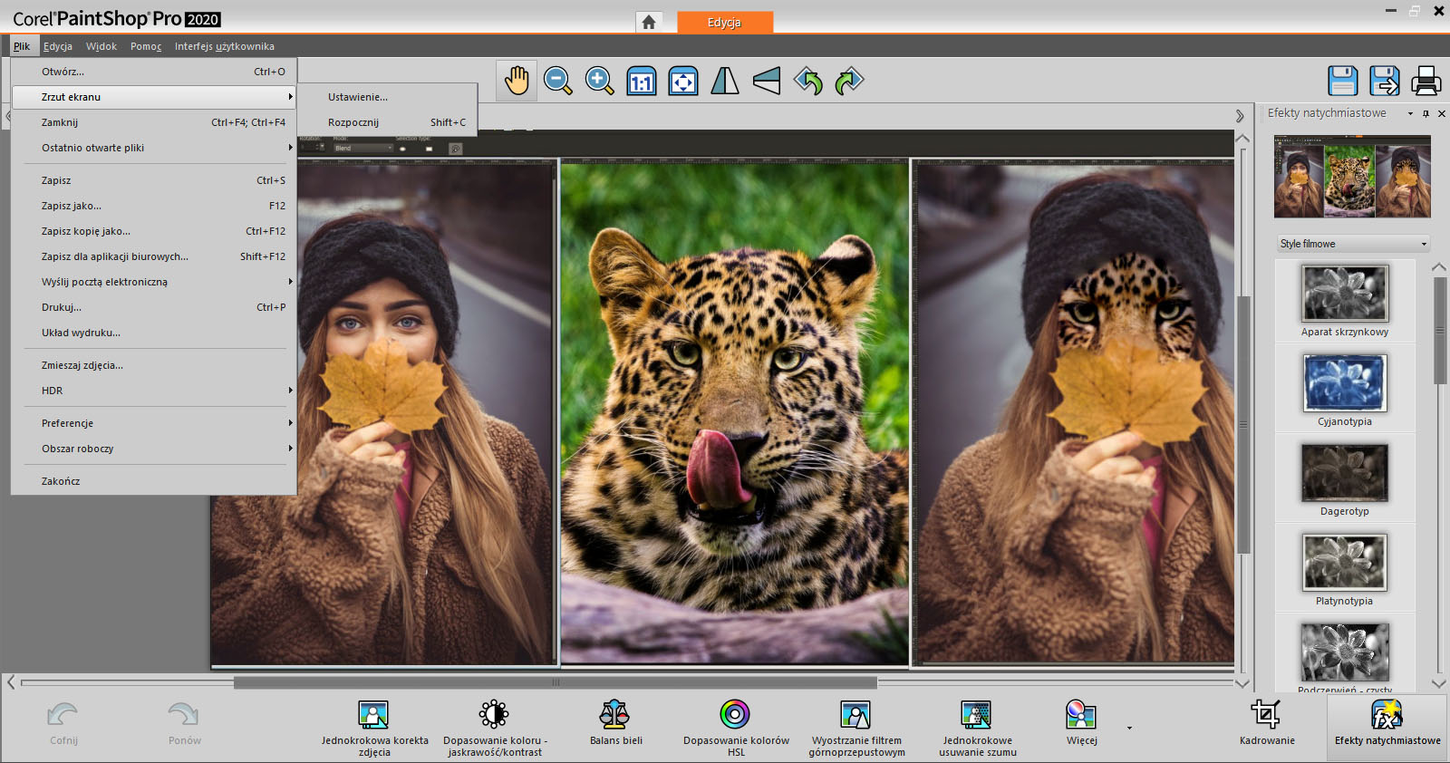Select the Zrzut ekranu menu entry
Viewport: 1450px width, 763px height.
pyautogui.click(x=155, y=97)
